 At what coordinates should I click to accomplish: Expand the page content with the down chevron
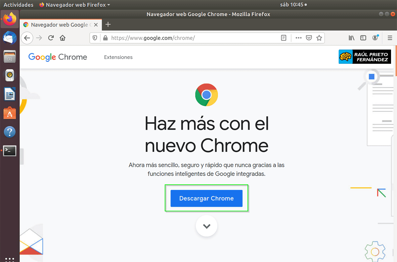click(x=206, y=226)
